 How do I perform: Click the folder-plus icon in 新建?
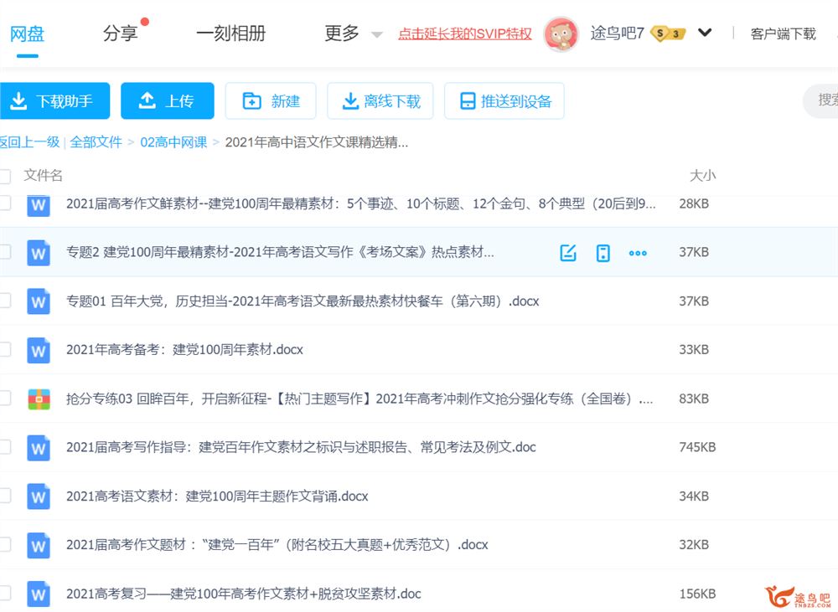(x=251, y=100)
